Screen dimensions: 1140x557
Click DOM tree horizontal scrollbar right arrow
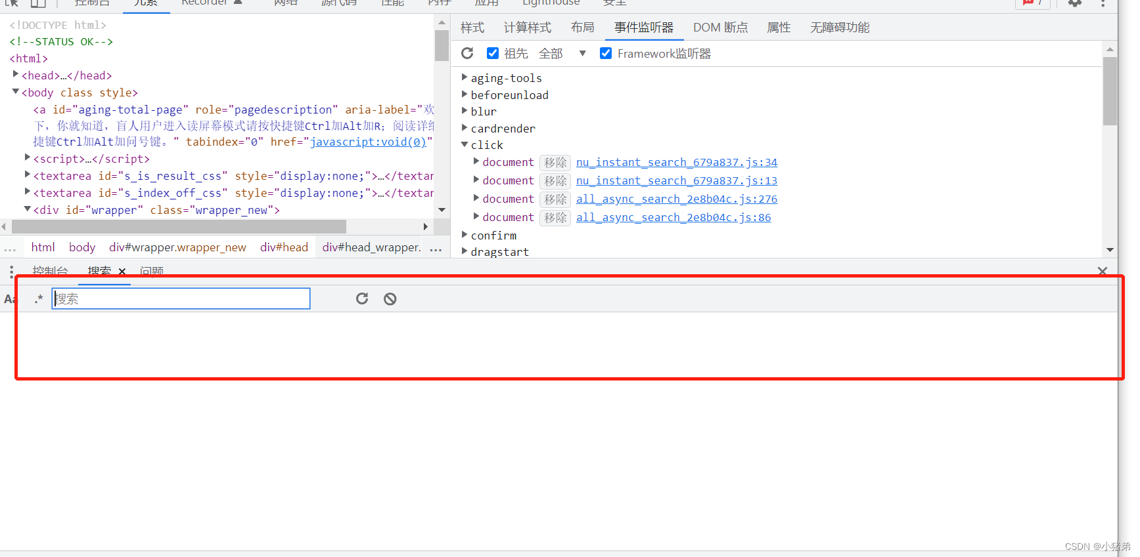[x=426, y=226]
